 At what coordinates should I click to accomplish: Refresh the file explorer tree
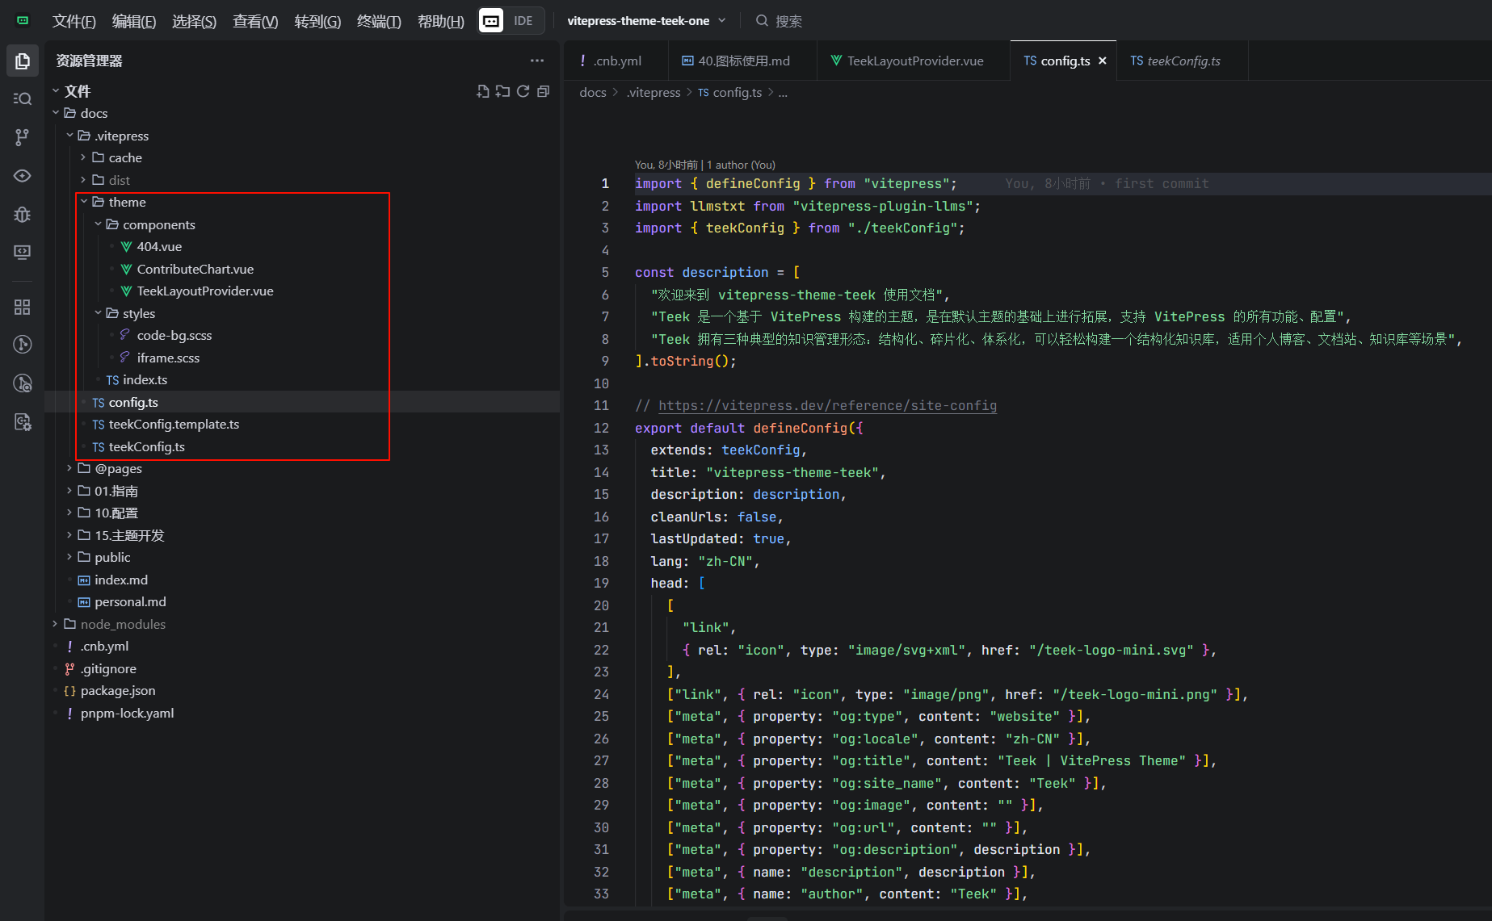523,91
